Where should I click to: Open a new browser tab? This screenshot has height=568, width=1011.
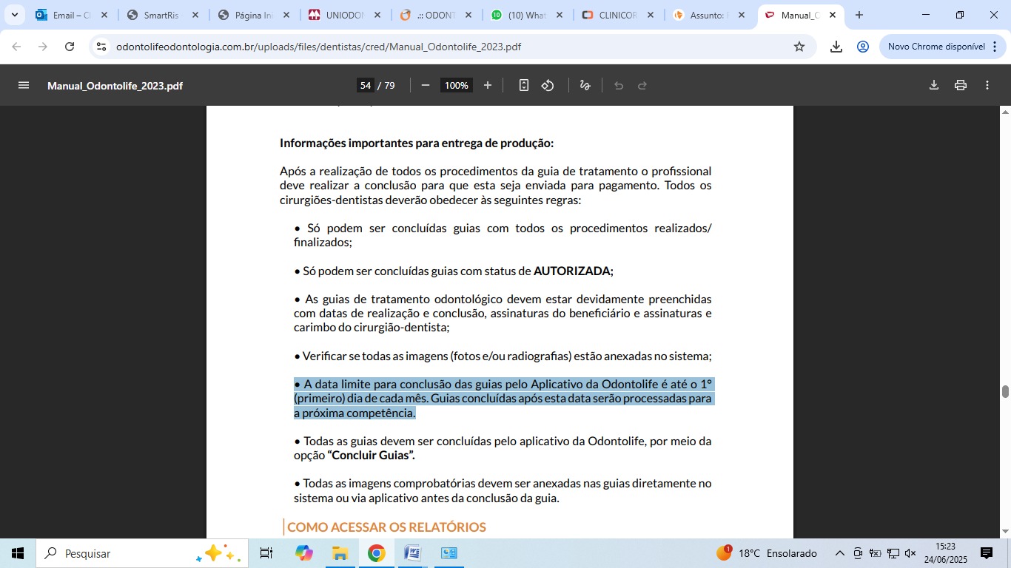[x=859, y=15]
